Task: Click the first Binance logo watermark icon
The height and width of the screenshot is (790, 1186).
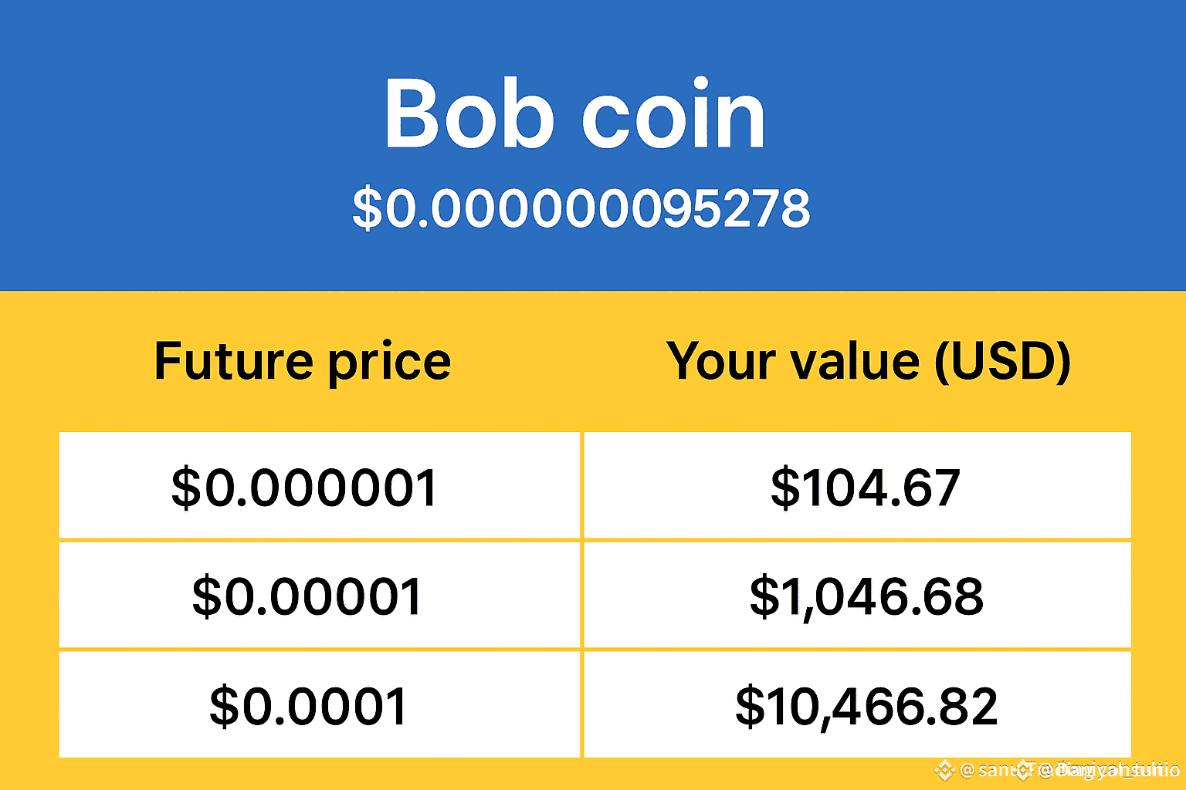Action: pyautogui.click(x=945, y=770)
